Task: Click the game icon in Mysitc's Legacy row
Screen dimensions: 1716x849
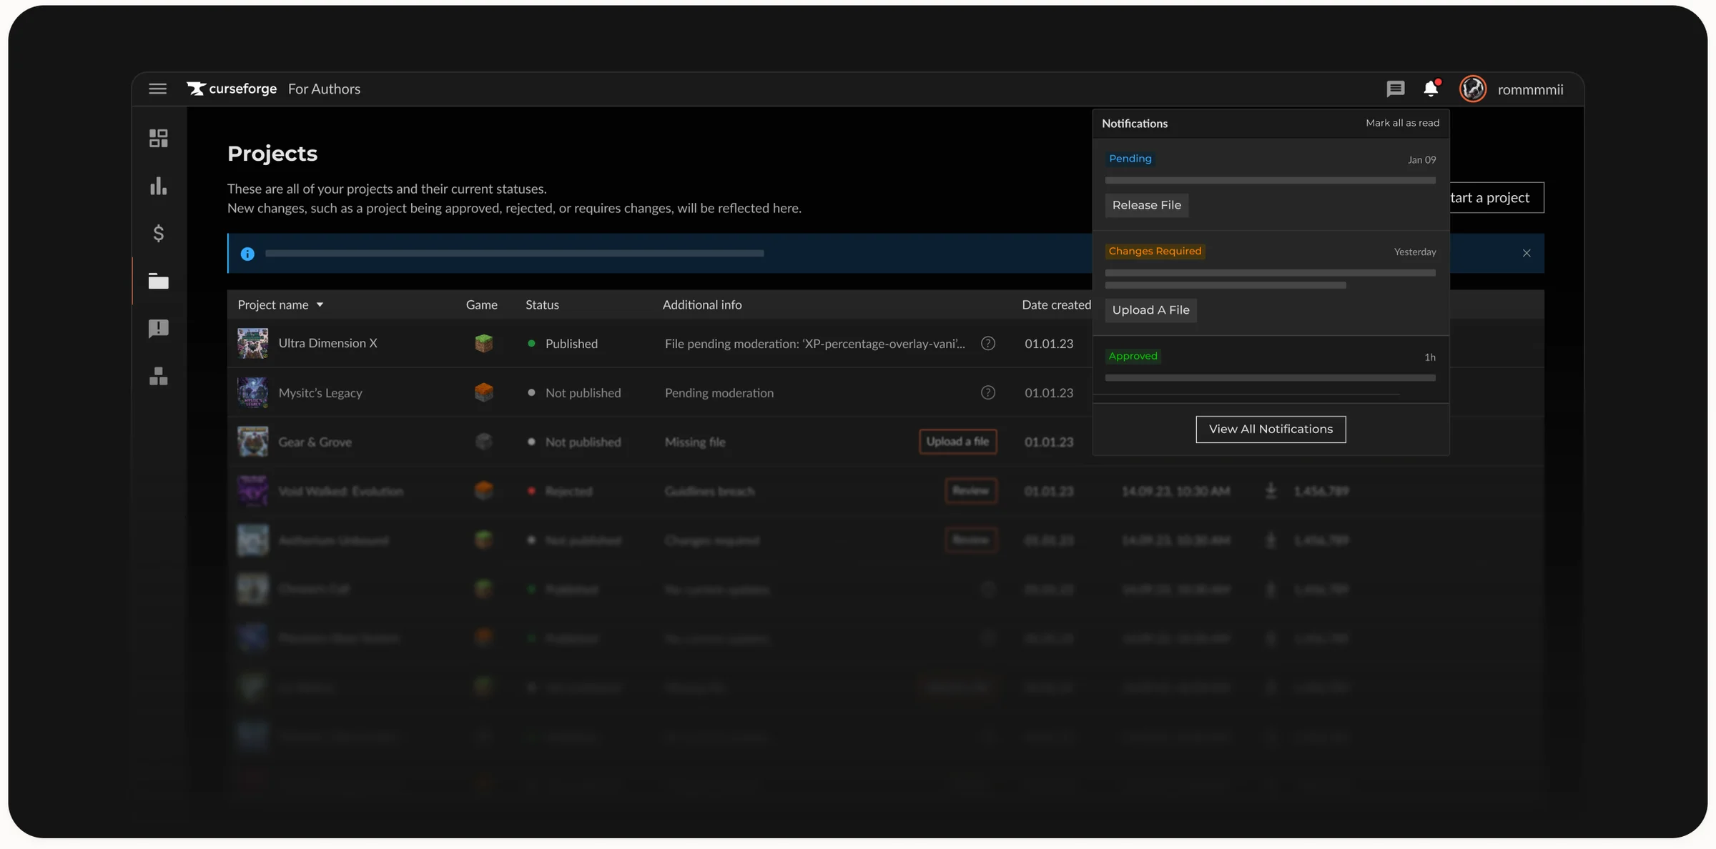Action: [x=483, y=392]
